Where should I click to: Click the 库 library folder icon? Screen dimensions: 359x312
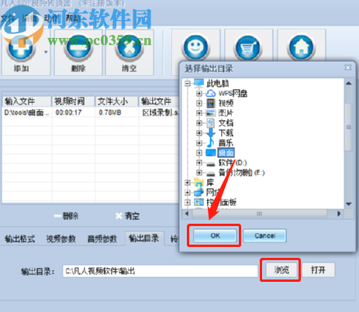click(x=198, y=183)
